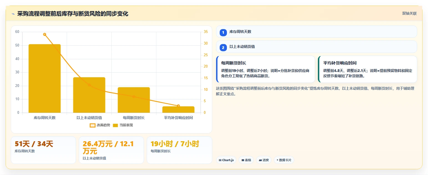The image size is (428, 175).
Task: Click the 每周断货时长 bar in the chart
Action: click(134, 100)
